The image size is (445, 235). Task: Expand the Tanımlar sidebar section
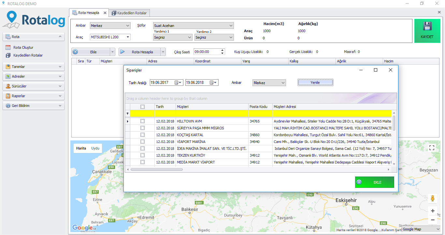click(x=34, y=67)
